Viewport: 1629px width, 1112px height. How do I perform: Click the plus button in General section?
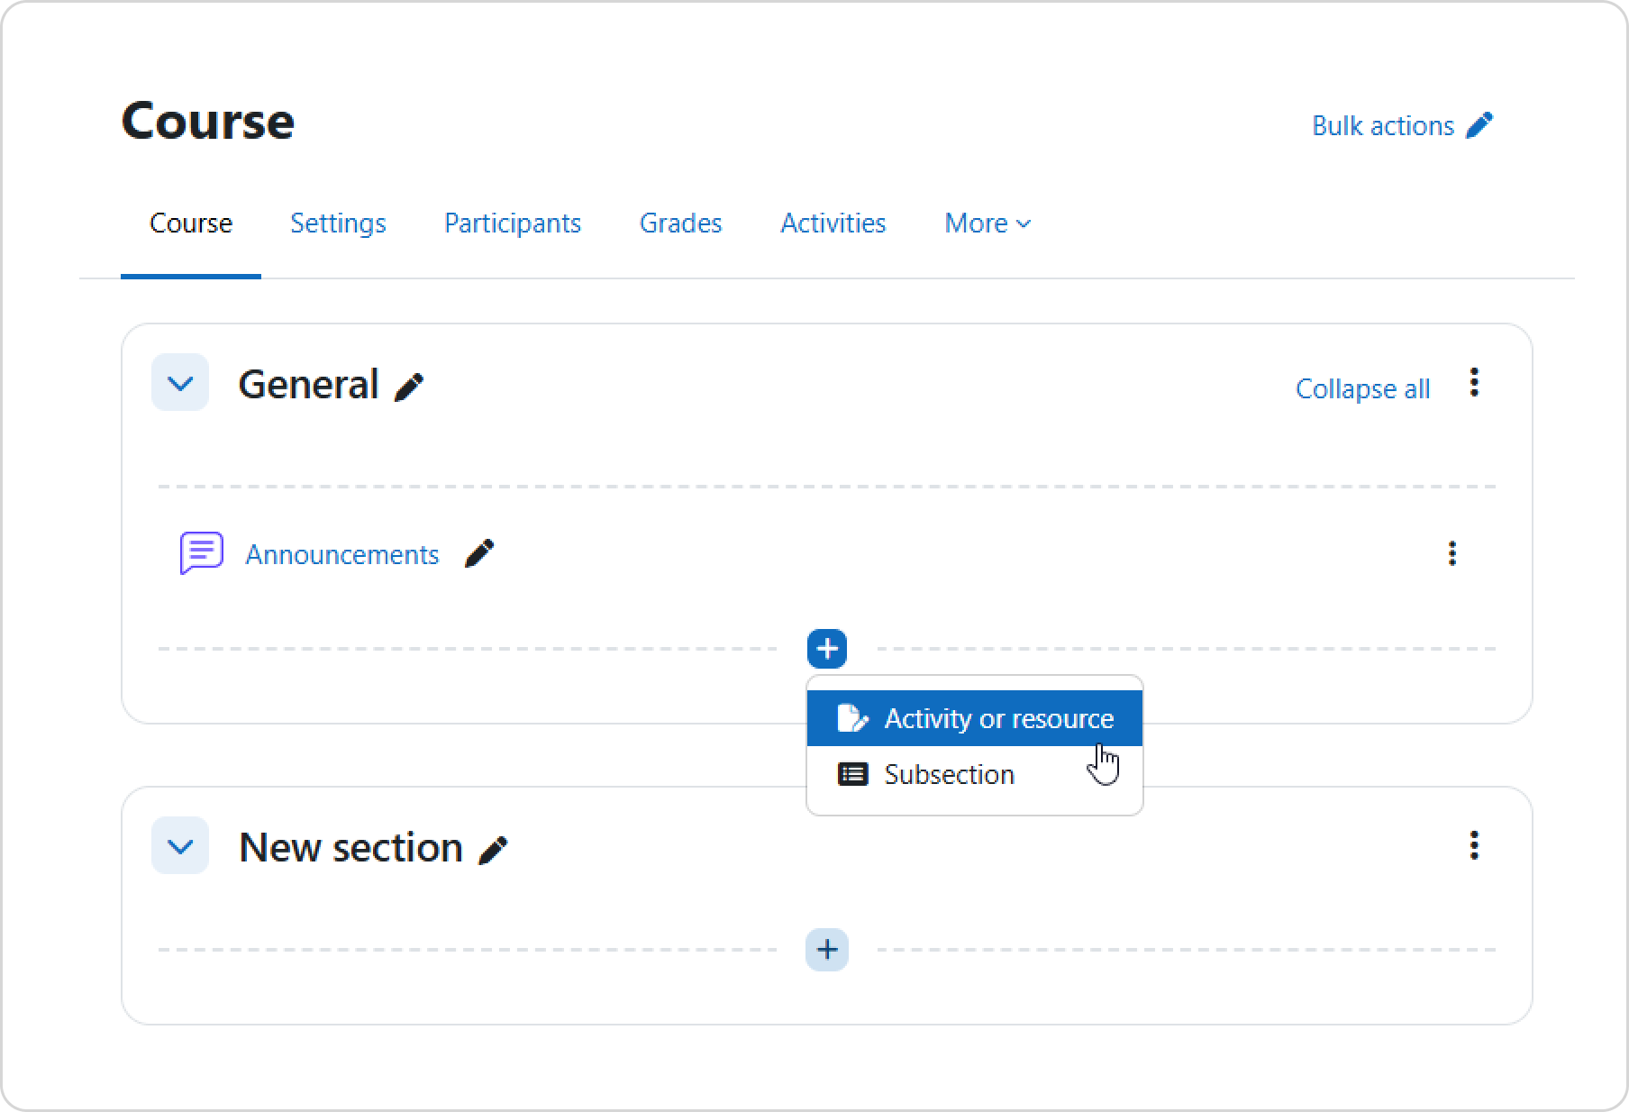coord(827,649)
